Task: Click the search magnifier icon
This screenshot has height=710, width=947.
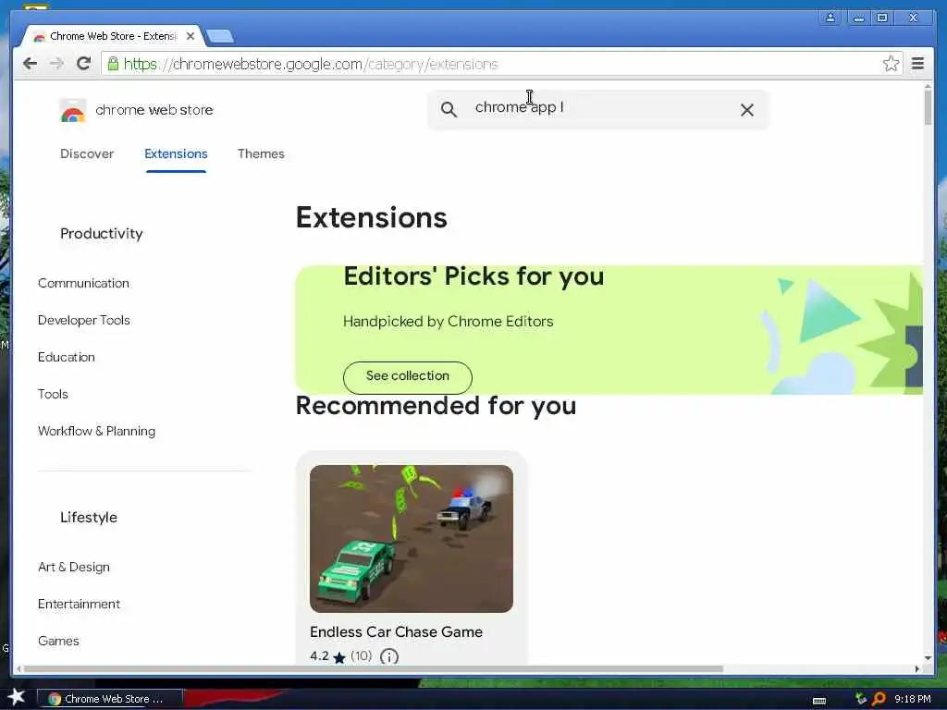Action: tap(449, 109)
